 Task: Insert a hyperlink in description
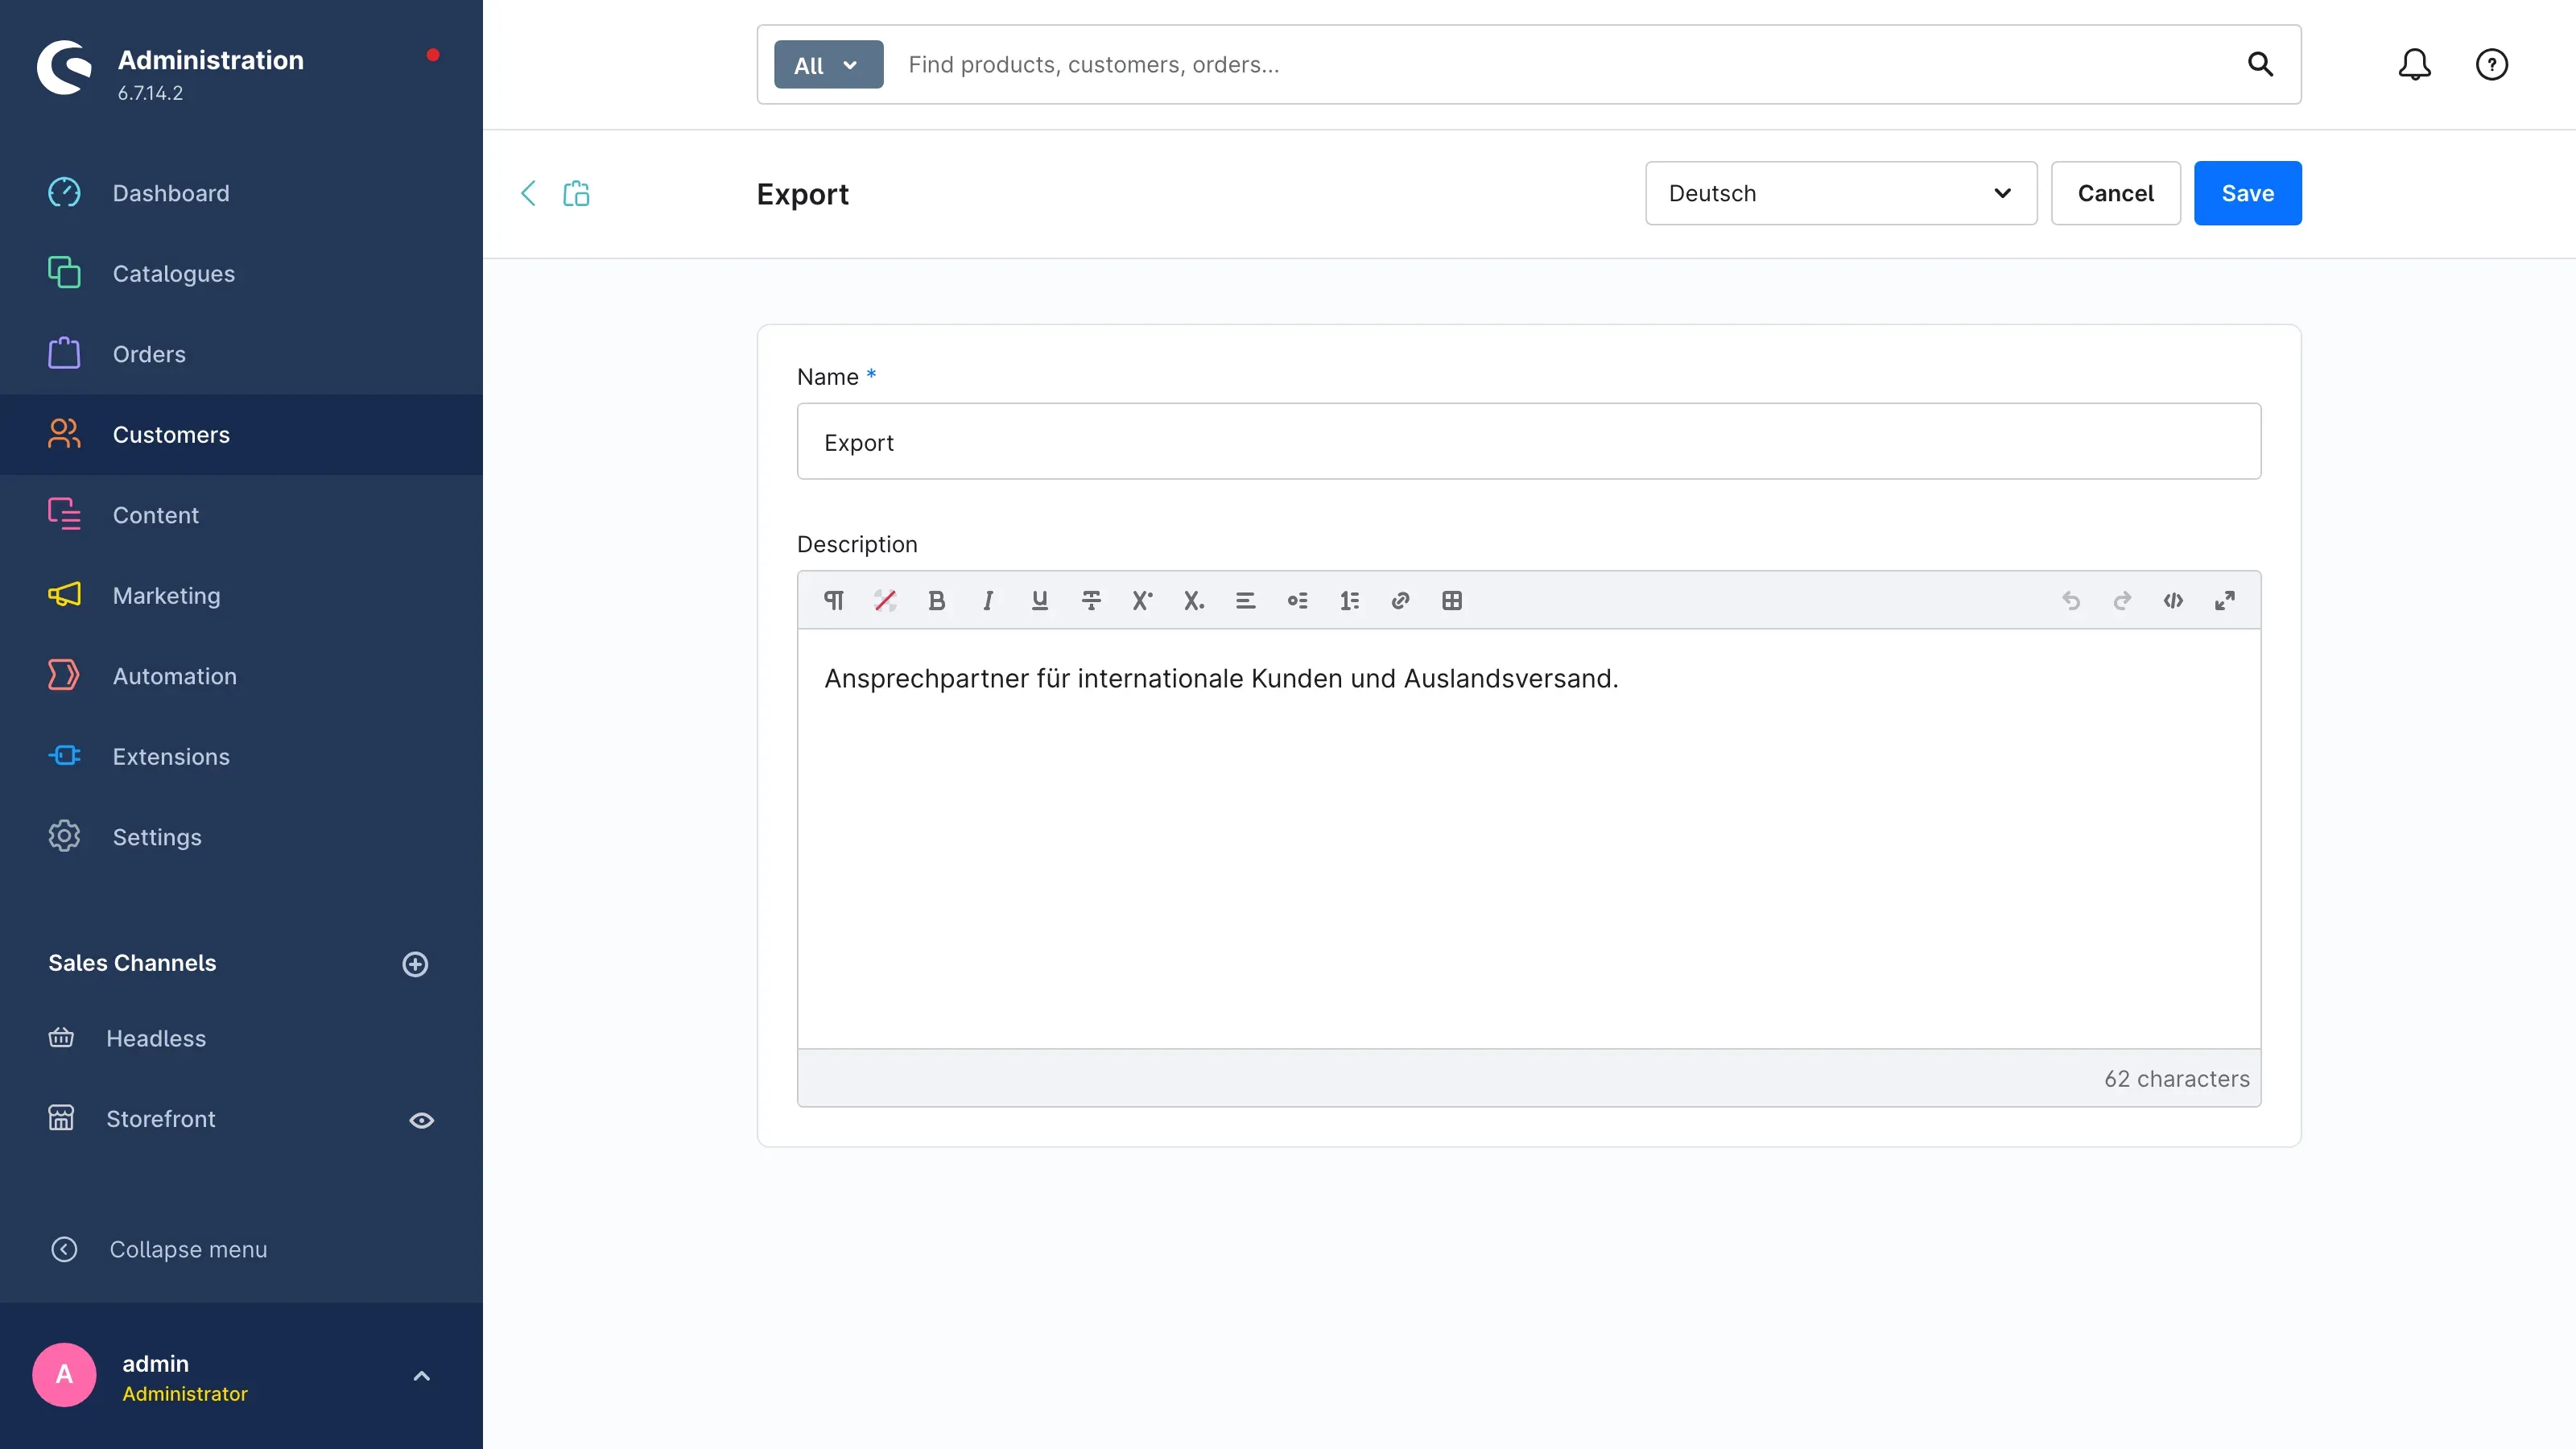tap(1400, 600)
